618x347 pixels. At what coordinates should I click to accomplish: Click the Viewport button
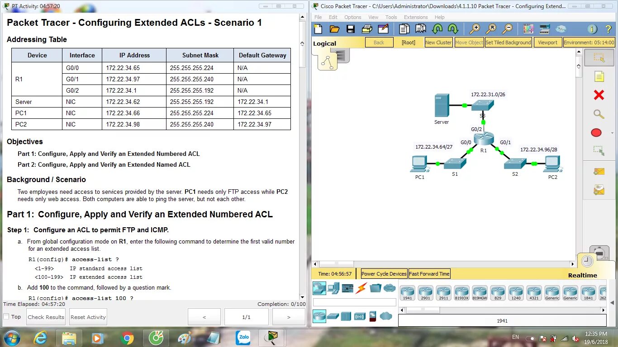point(547,42)
